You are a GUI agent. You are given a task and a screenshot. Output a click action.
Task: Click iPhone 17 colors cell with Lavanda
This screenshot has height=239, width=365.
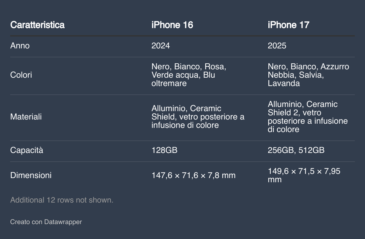pos(308,75)
